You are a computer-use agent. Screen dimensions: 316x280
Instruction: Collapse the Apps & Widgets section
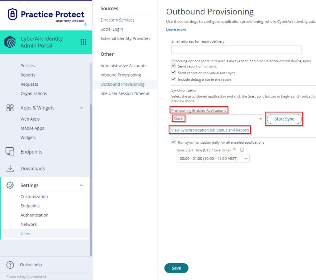pos(81,108)
